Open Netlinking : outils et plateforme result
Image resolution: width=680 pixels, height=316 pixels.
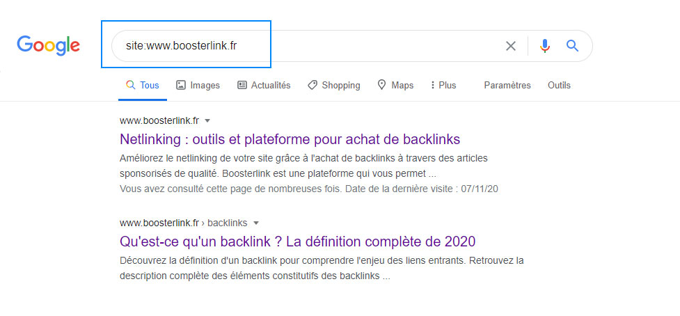(290, 139)
